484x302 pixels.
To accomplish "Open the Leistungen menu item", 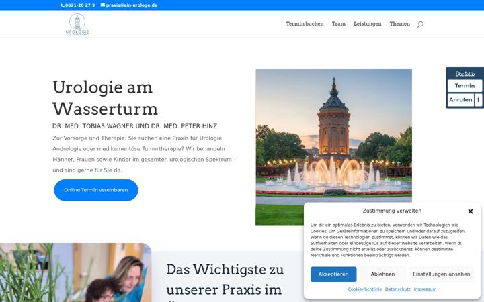I will coord(367,23).
